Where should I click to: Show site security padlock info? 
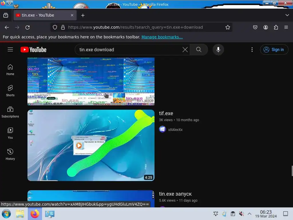pyautogui.click(x=63, y=27)
